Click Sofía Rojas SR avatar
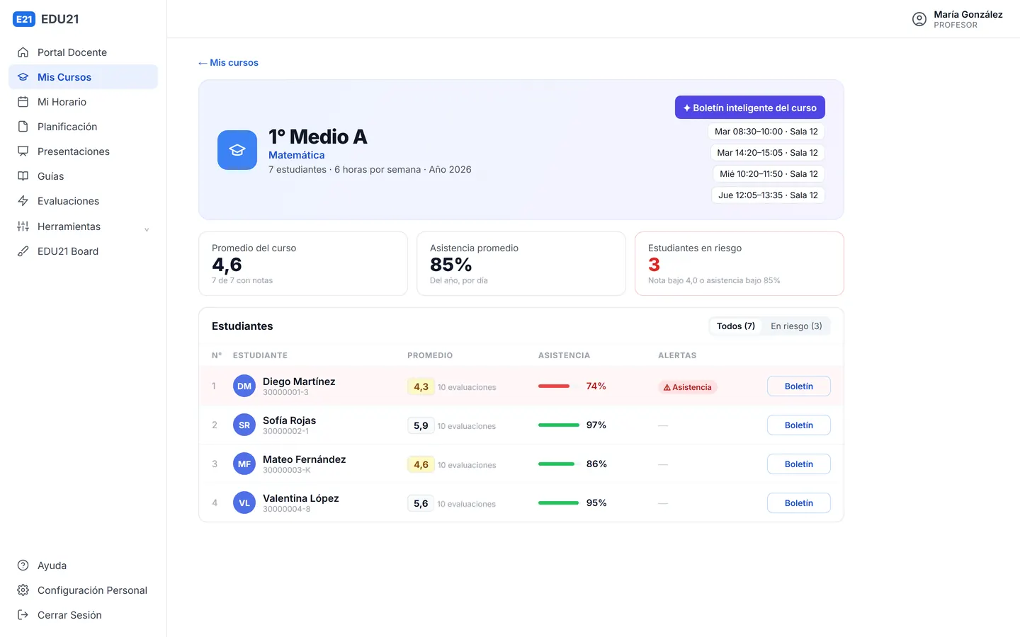 tap(244, 425)
